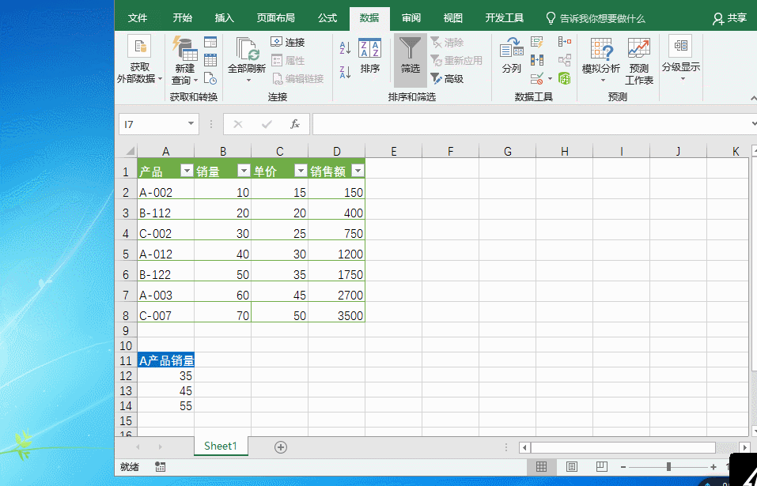The height and width of the screenshot is (486, 757).
Task: Switch to the 开发工具 tab
Action: click(505, 18)
